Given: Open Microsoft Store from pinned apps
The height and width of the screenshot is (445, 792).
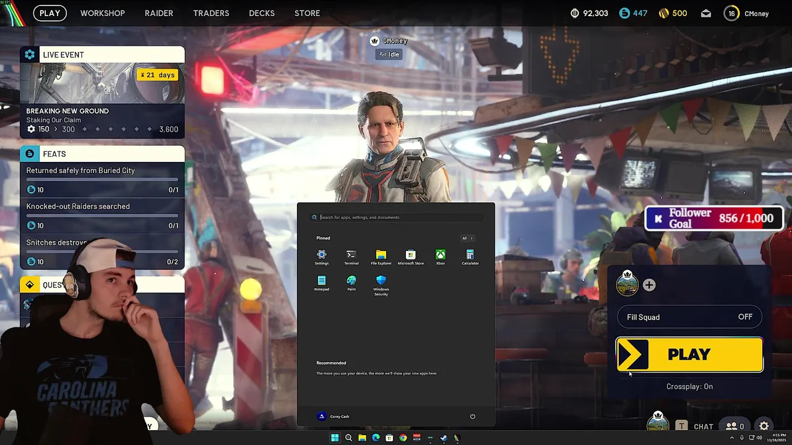Looking at the screenshot, I should coord(411,257).
